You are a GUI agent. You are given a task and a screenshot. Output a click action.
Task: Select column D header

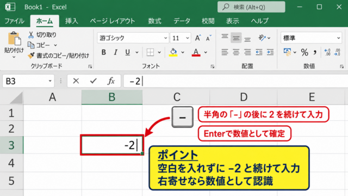[x=244, y=97]
